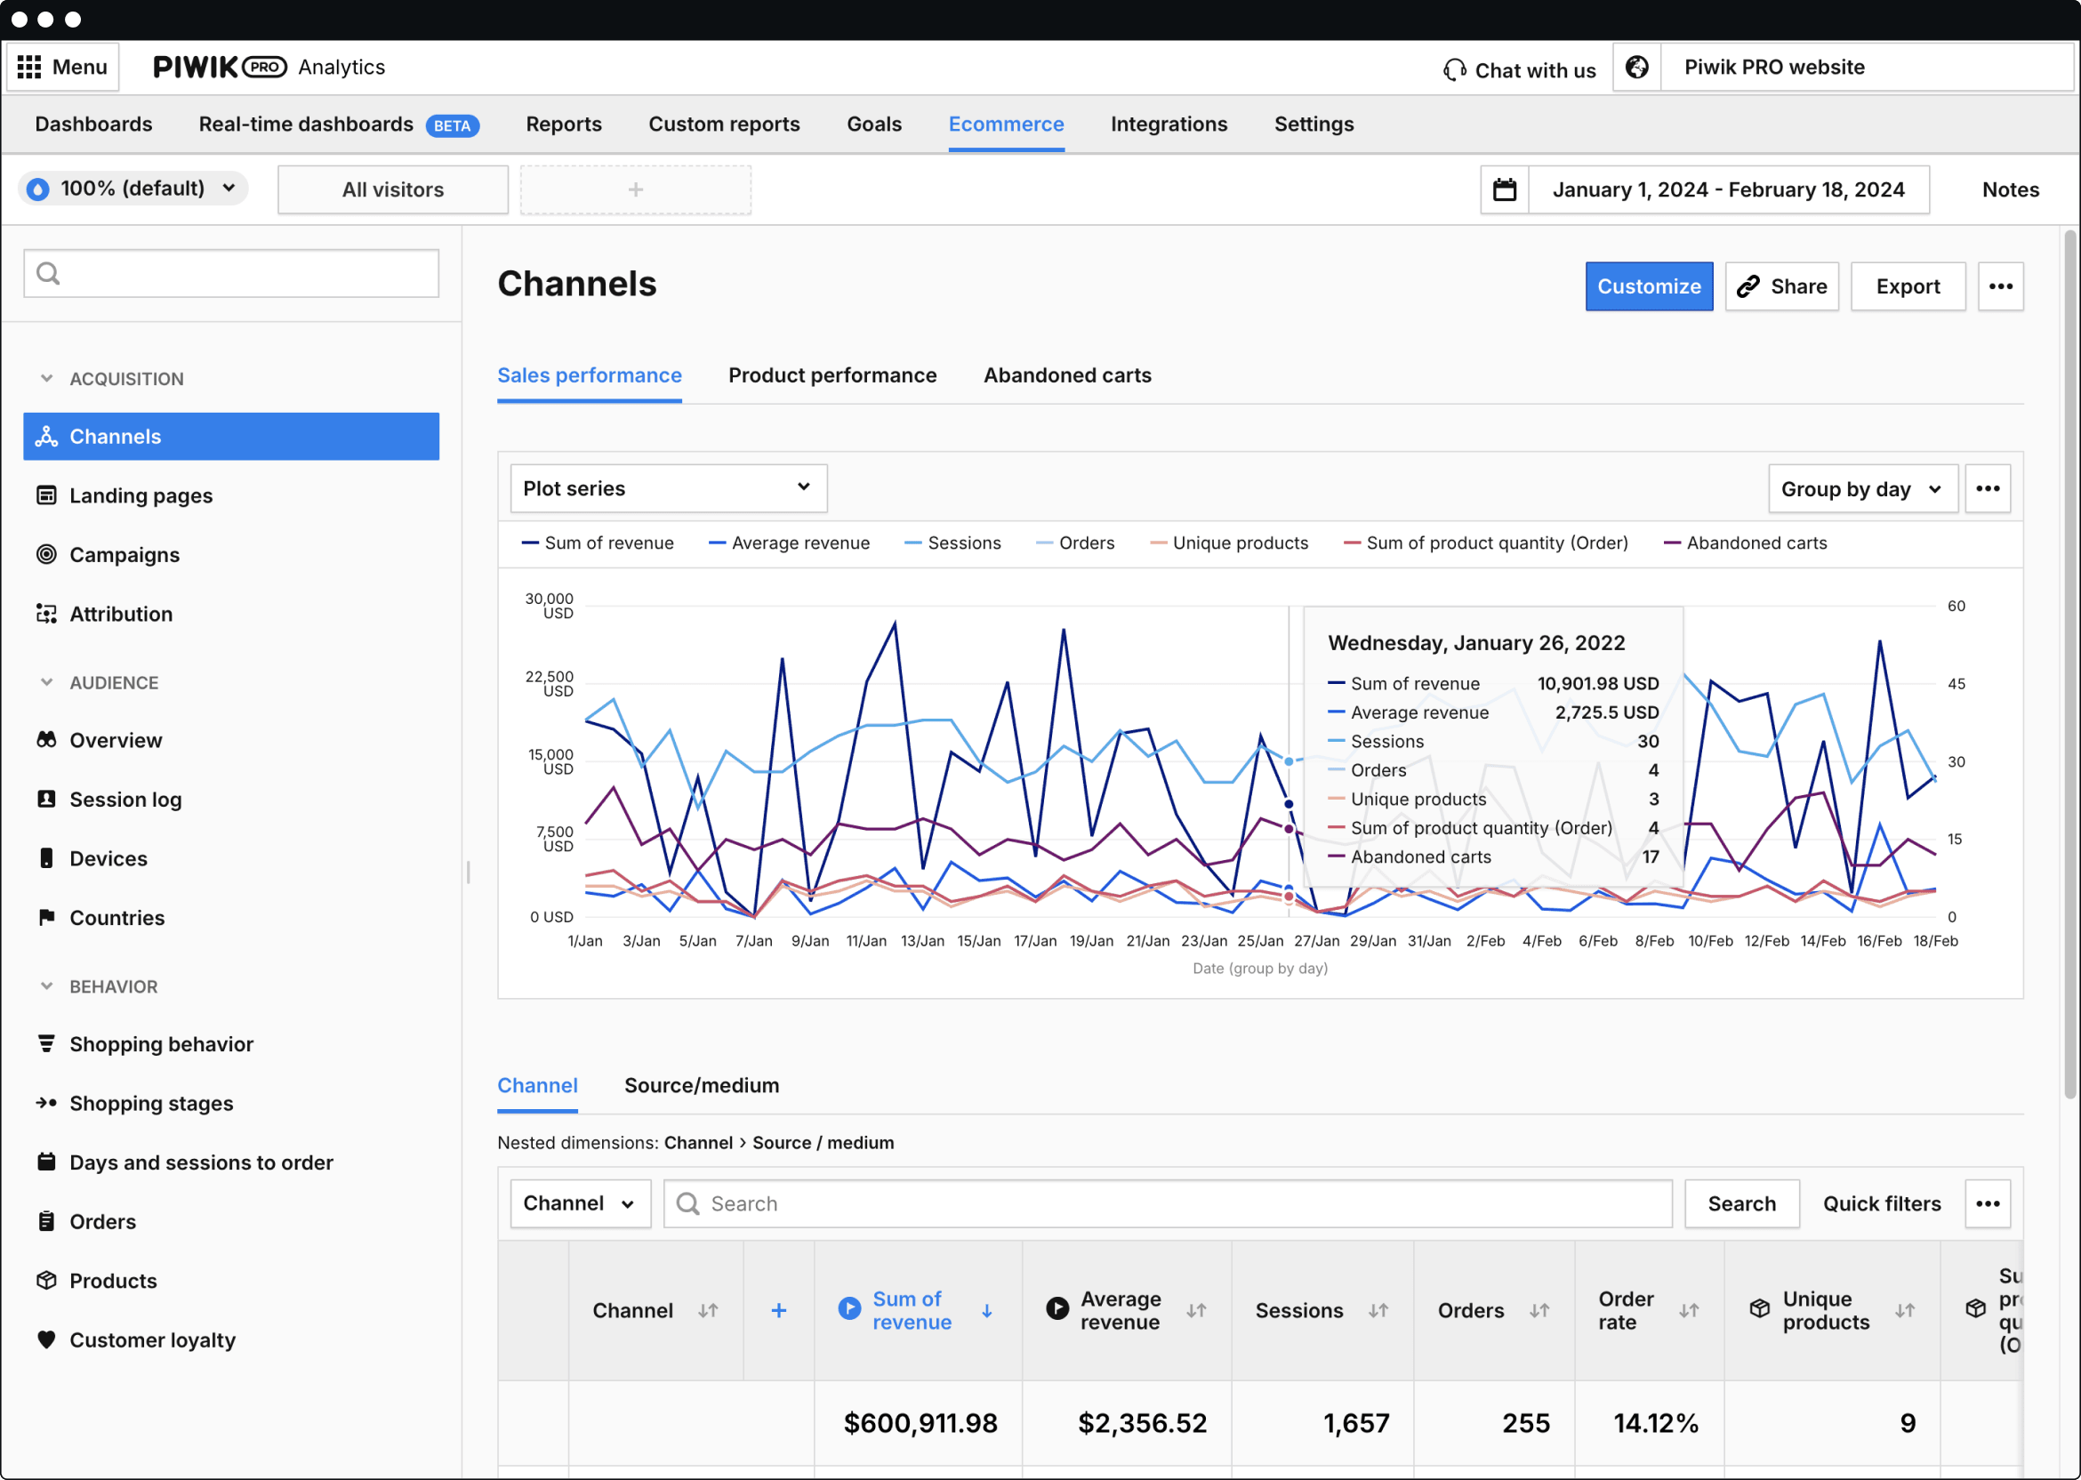
Task: Click the search magnifier in sidebar search box
Action: pos(48,273)
